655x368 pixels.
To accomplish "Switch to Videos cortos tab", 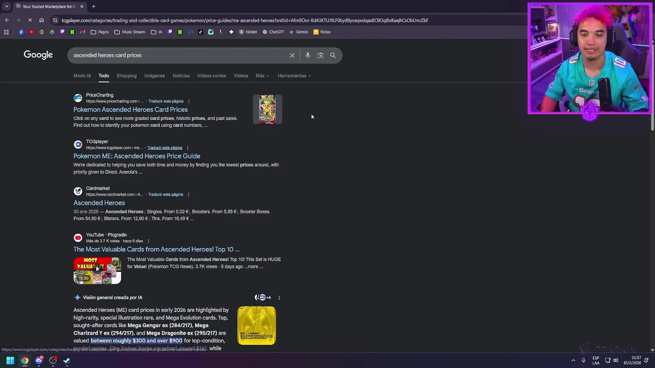I will tap(212, 76).
